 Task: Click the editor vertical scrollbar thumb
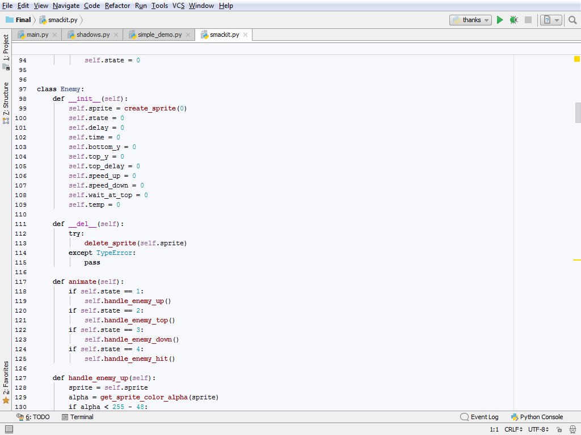coord(578,112)
